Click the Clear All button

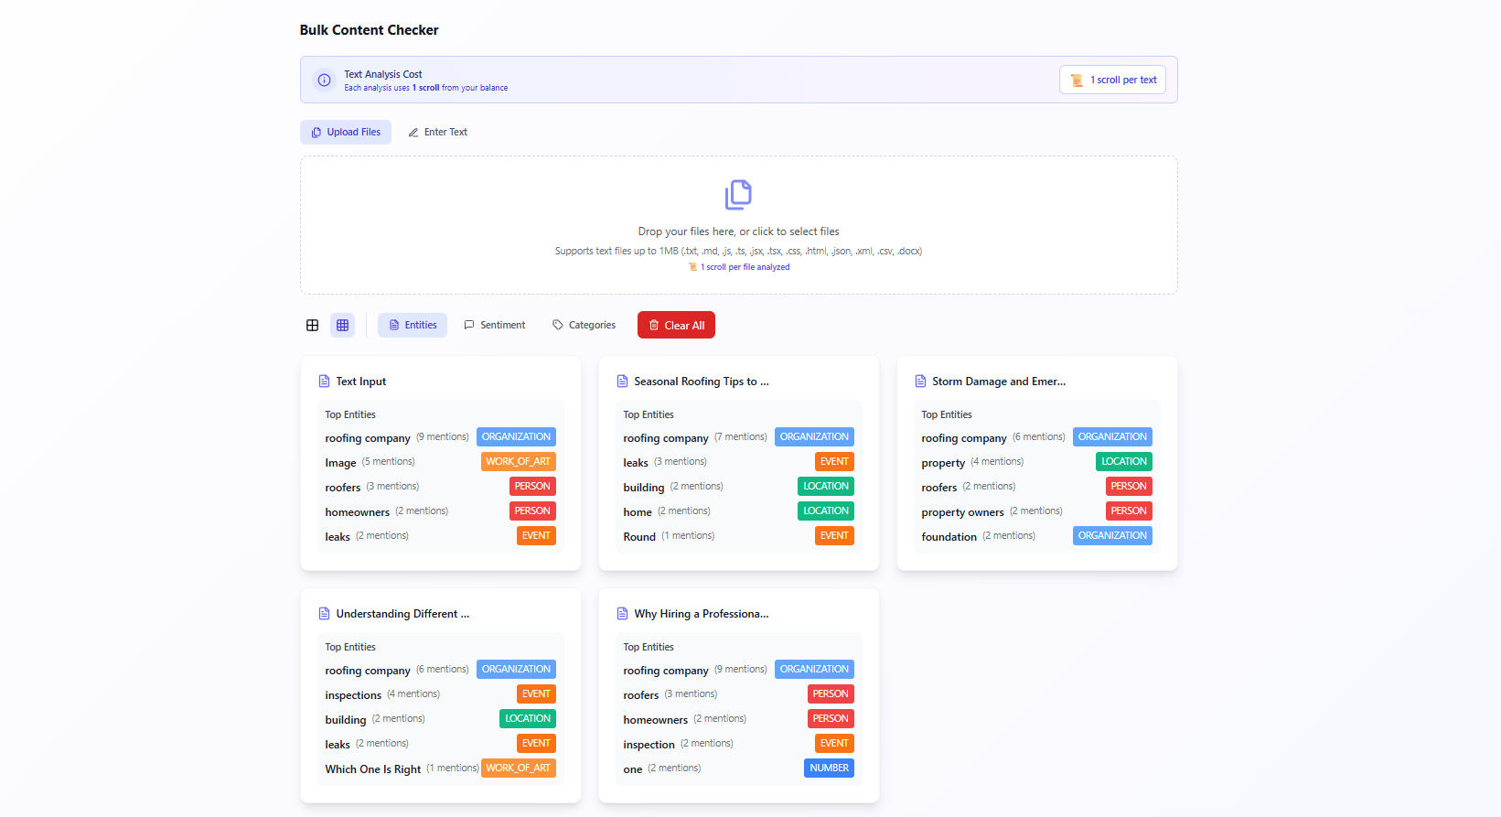(x=676, y=326)
